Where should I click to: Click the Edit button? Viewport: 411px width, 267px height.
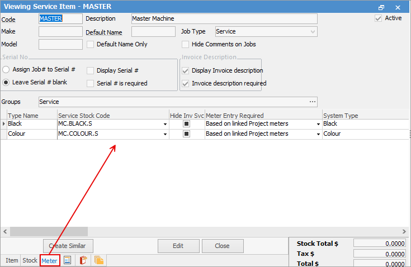pyautogui.click(x=178, y=246)
